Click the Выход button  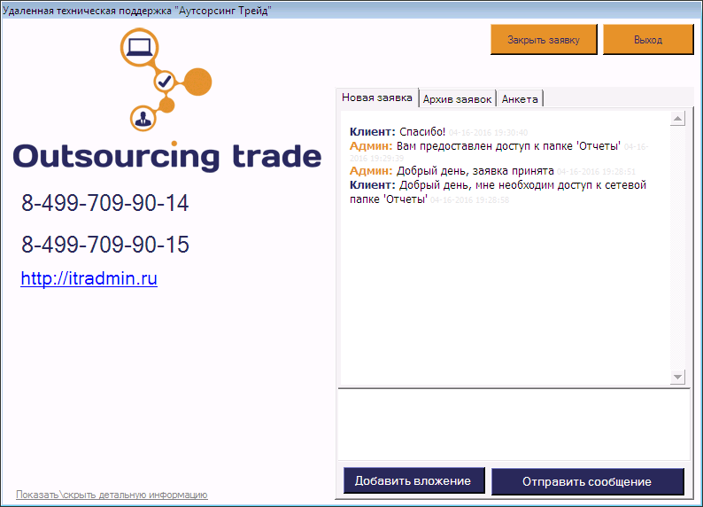648,40
